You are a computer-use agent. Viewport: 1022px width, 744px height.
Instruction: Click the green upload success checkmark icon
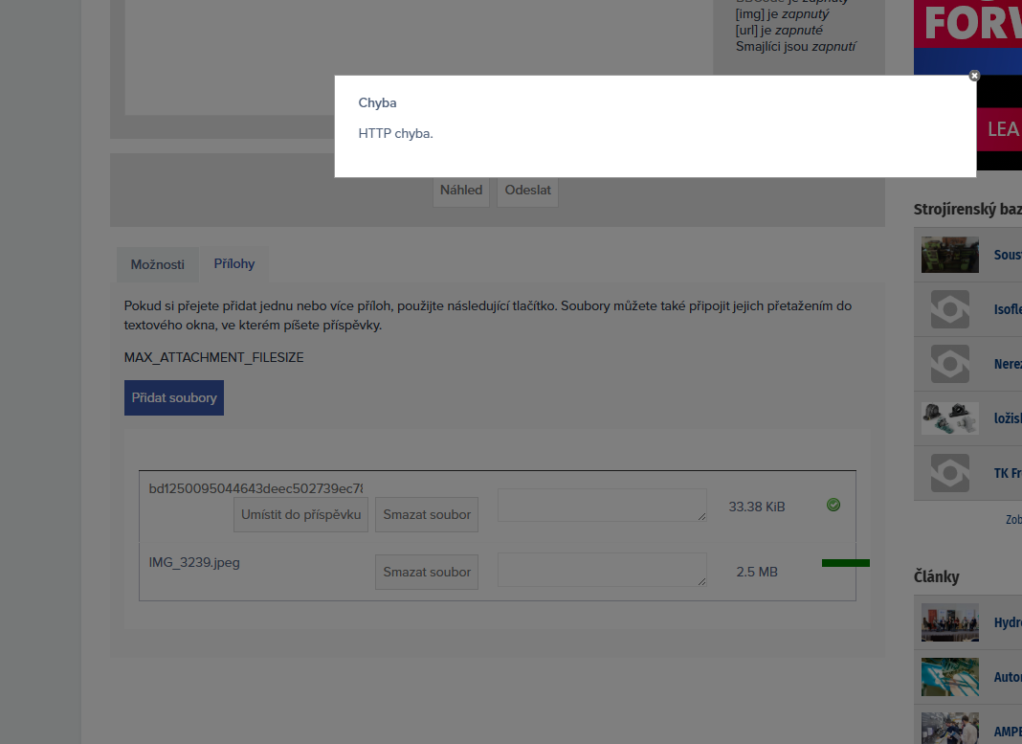click(833, 505)
